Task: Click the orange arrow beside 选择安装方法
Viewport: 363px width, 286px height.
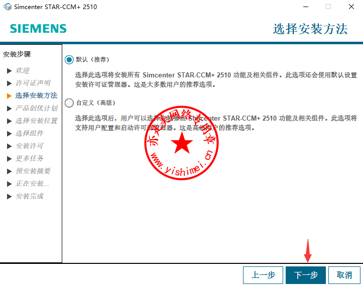Action: (9, 96)
